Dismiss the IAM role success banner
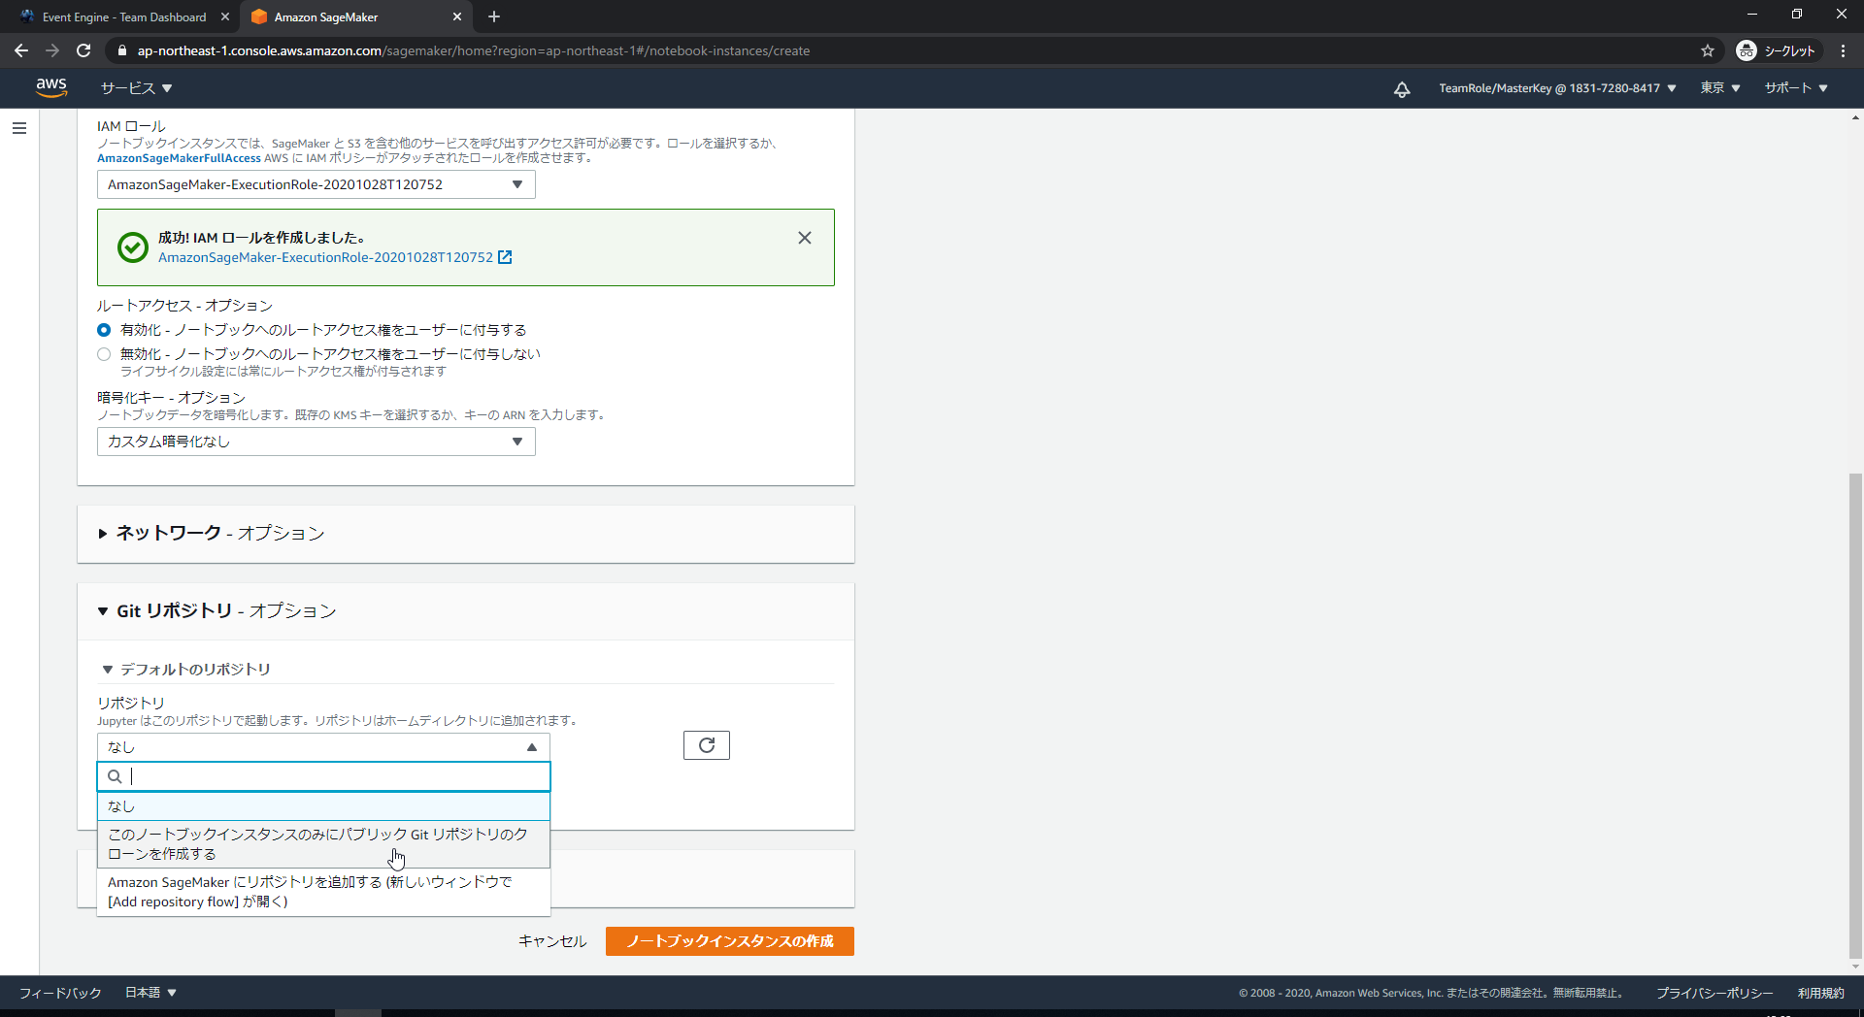This screenshot has width=1864, height=1017. click(805, 238)
